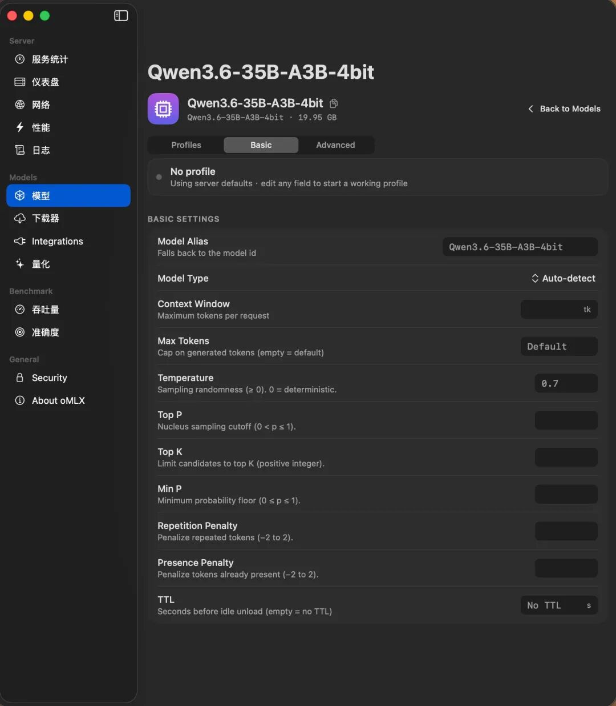Click the Top K input field
616x706 pixels.
click(x=566, y=458)
